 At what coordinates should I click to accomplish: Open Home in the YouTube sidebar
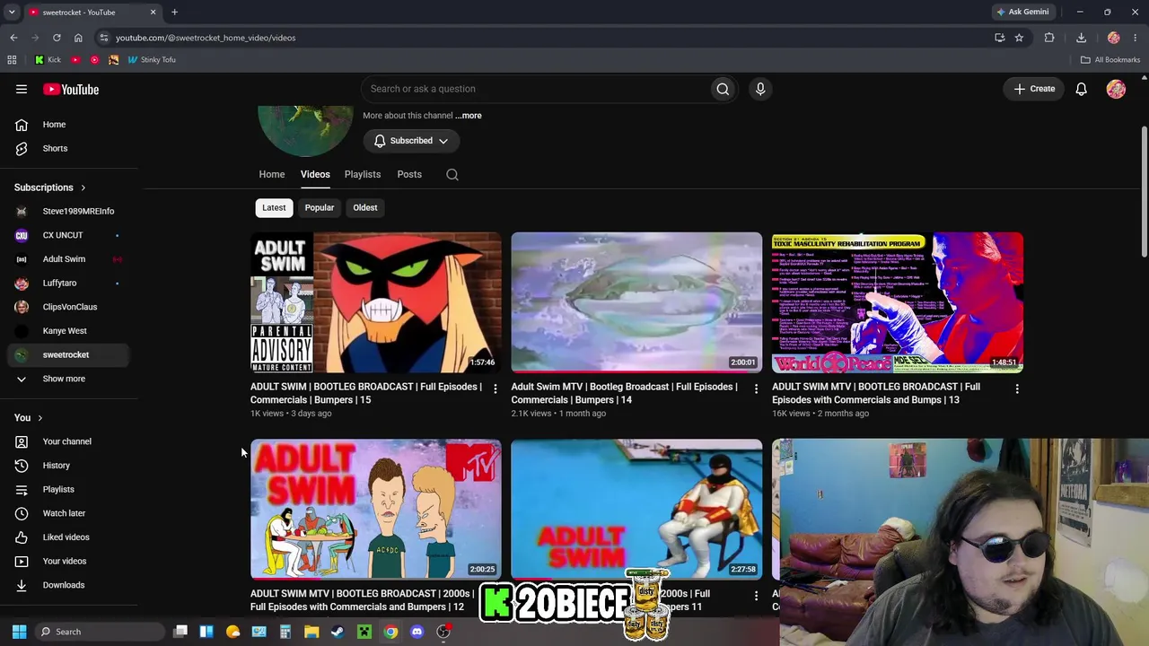pyautogui.click(x=68, y=125)
